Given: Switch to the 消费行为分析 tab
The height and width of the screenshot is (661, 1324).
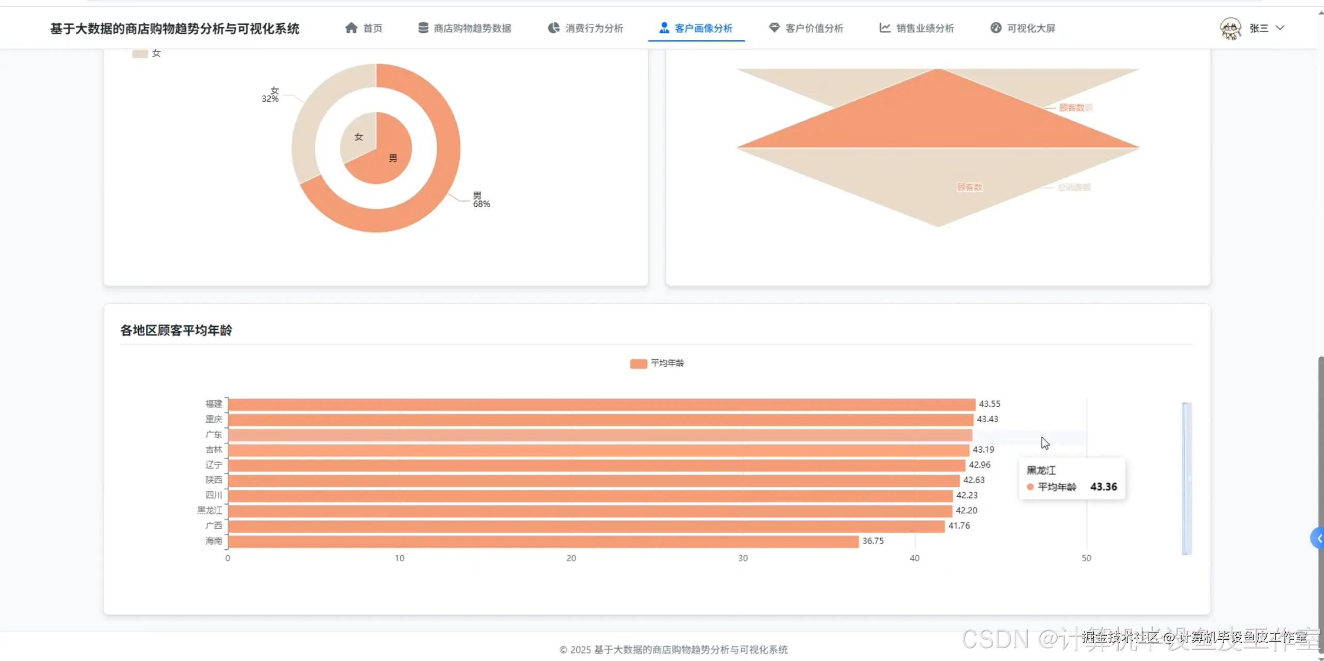Looking at the screenshot, I should point(593,28).
